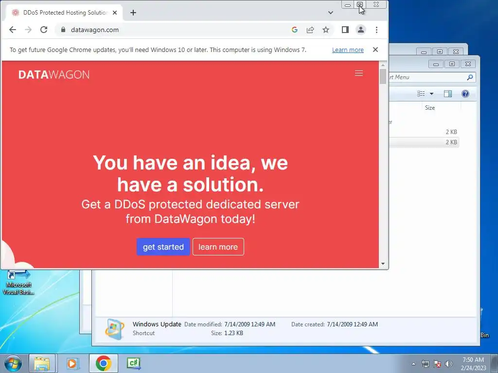Open the DataWagon hamburger menu
Viewport: 498px width, 373px height.
(x=359, y=73)
